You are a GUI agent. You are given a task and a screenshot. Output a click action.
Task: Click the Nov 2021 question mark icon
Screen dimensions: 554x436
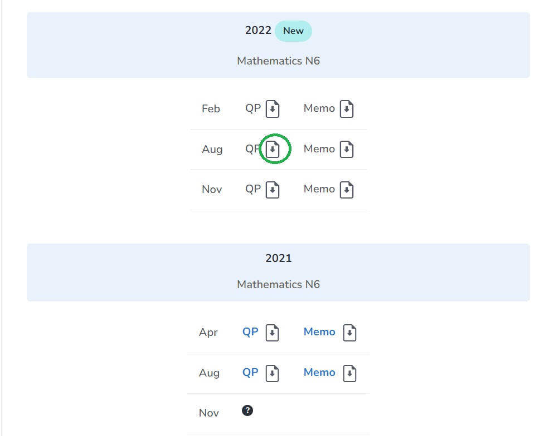point(247,411)
